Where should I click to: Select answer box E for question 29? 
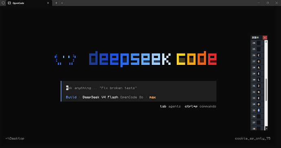pos(259,73)
